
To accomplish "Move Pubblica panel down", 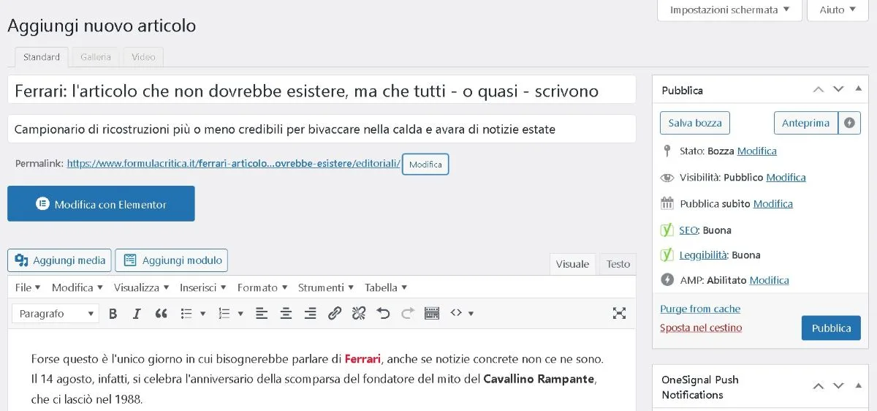I will coord(838,89).
